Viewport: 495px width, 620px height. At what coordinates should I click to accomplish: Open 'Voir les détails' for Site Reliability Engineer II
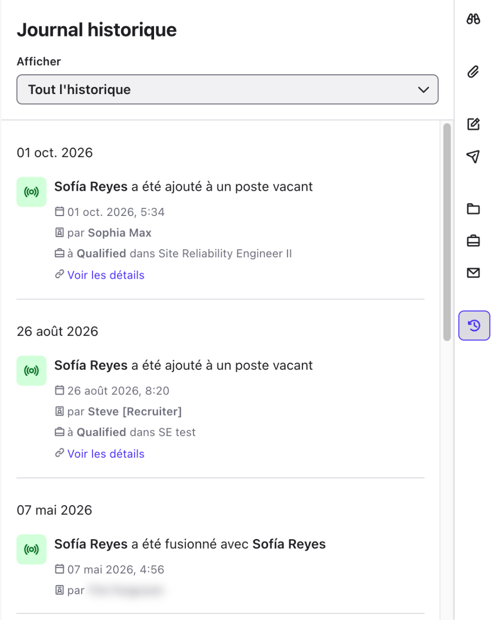pyautogui.click(x=106, y=275)
